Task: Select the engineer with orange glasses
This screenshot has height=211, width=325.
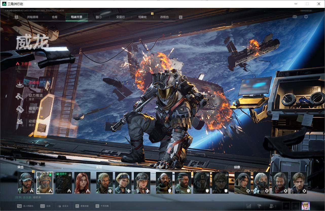Action: click(183, 183)
